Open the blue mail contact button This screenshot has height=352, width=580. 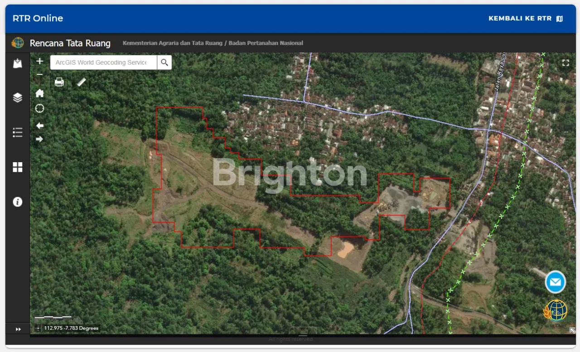click(x=555, y=282)
